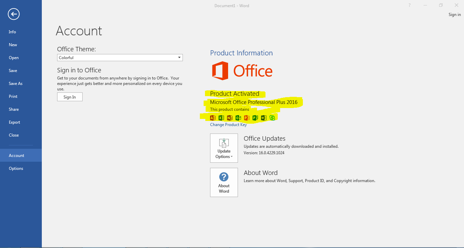
Task: Click the 'Office Updates' heading
Action: tap(264, 139)
